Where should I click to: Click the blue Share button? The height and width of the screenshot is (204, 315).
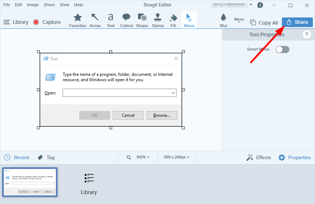click(297, 22)
